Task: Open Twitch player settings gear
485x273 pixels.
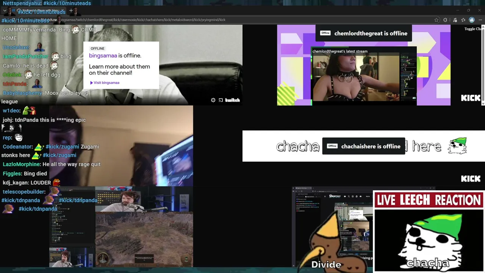Action: [213, 100]
